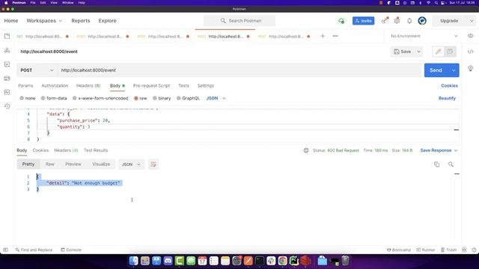Open Discord in the Dock
This screenshot has height=269, width=479.
pos(168,261)
